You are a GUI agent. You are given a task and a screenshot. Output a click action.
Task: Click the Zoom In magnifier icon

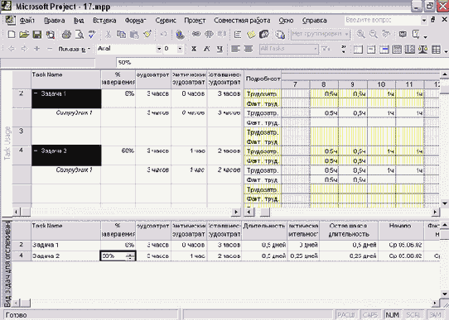pos(360,34)
